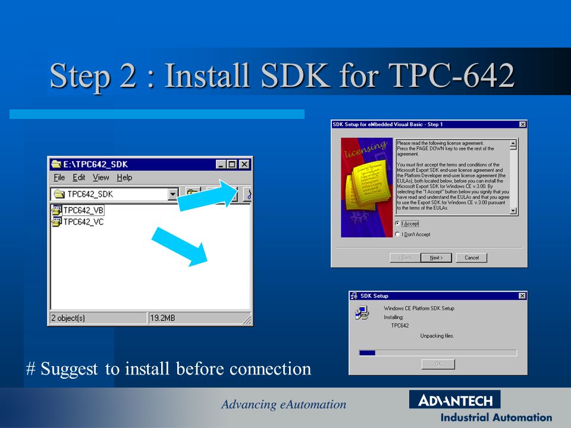Click the 'Unpacking files.' status text
This screenshot has height=428, width=571.
pyautogui.click(x=437, y=336)
